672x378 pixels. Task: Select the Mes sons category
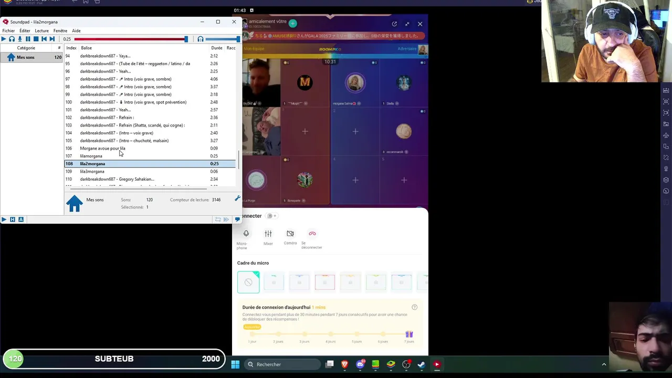tap(31, 57)
